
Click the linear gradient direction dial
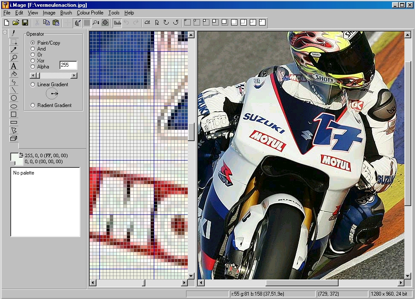[52, 94]
